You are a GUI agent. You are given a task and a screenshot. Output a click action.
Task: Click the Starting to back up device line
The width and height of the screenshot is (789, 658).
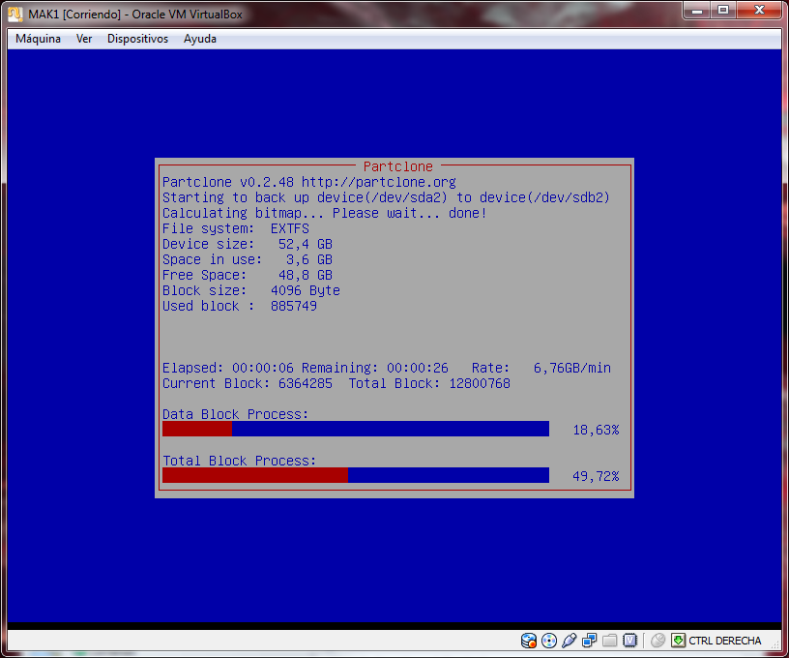point(386,197)
